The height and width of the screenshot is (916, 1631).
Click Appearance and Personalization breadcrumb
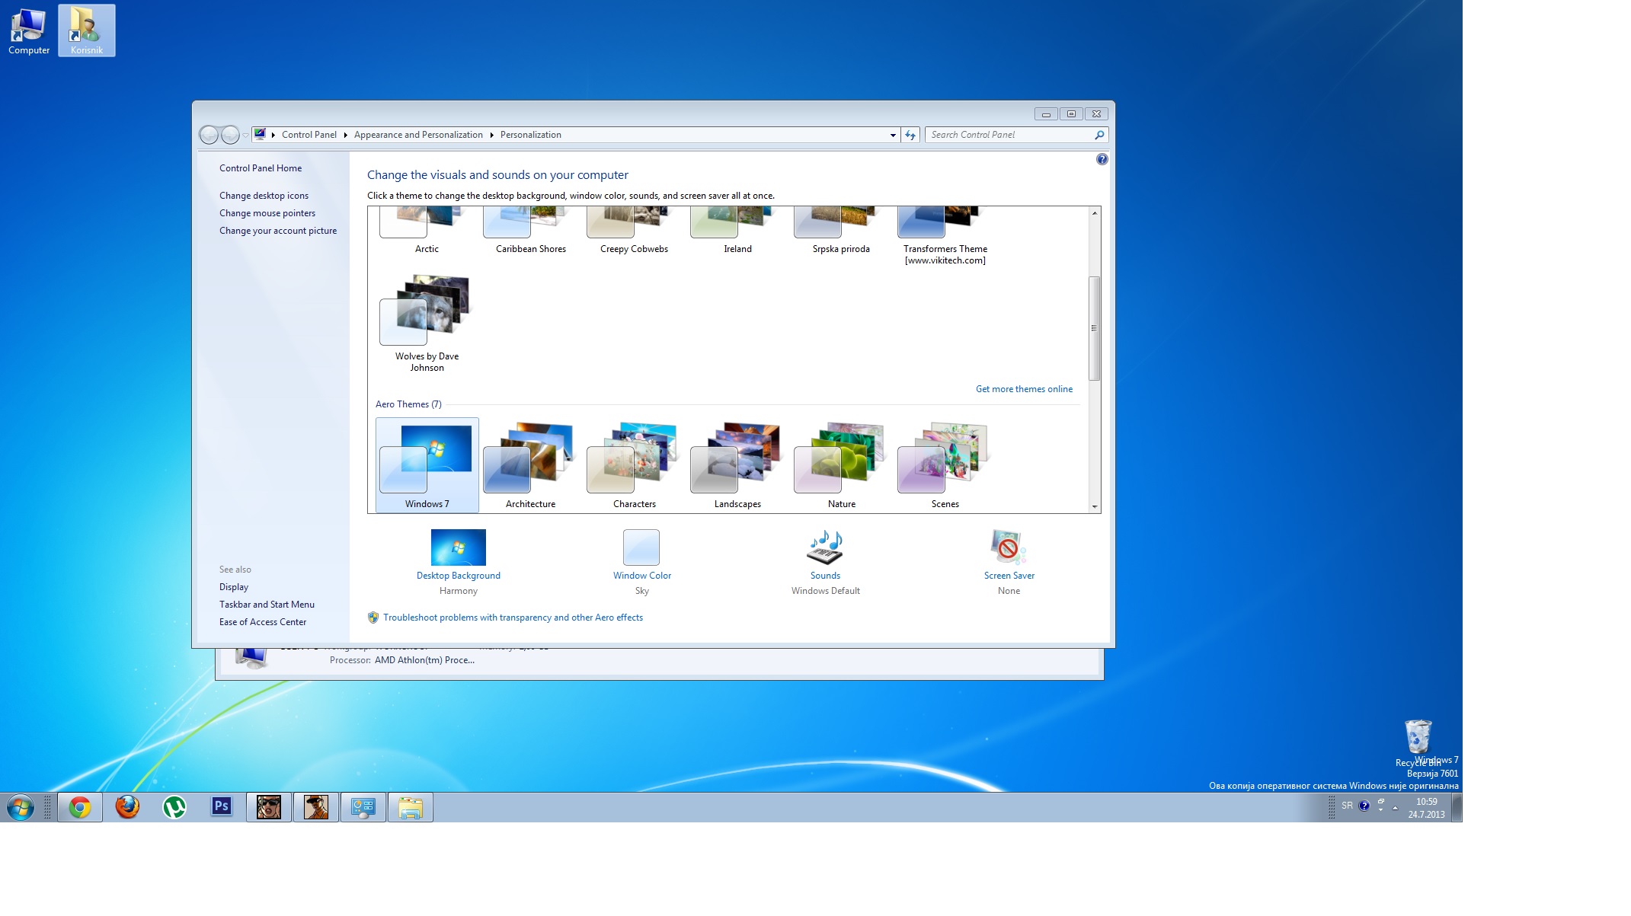(x=418, y=135)
